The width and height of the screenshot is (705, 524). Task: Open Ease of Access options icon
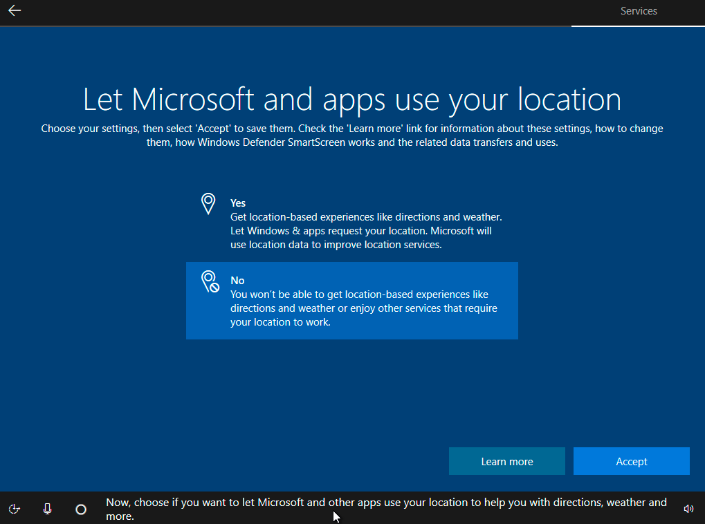[15, 509]
